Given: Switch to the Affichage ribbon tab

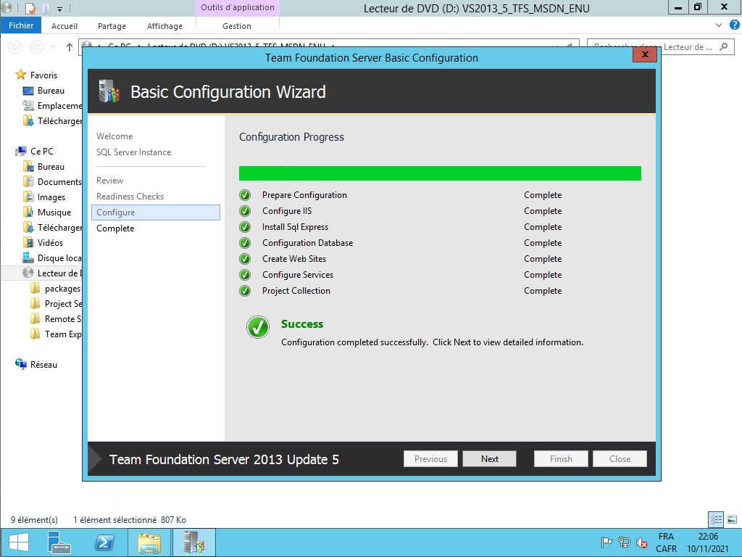Looking at the screenshot, I should point(164,26).
